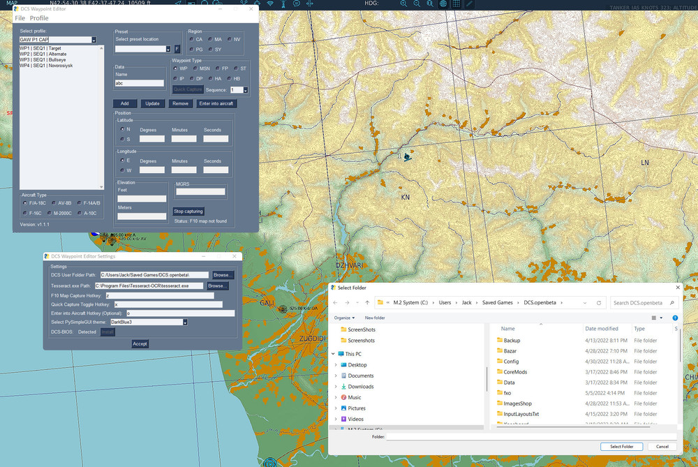Open the help icon in Select Folder dialog
The width and height of the screenshot is (698, 467).
[x=675, y=318]
